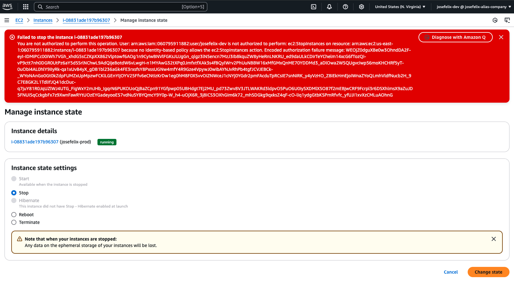Go to the EC2 breadcrumb

(19, 20)
